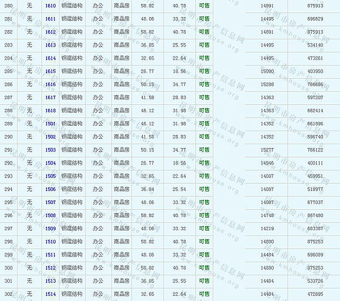Click the 可售 status in row 285

tap(204, 71)
